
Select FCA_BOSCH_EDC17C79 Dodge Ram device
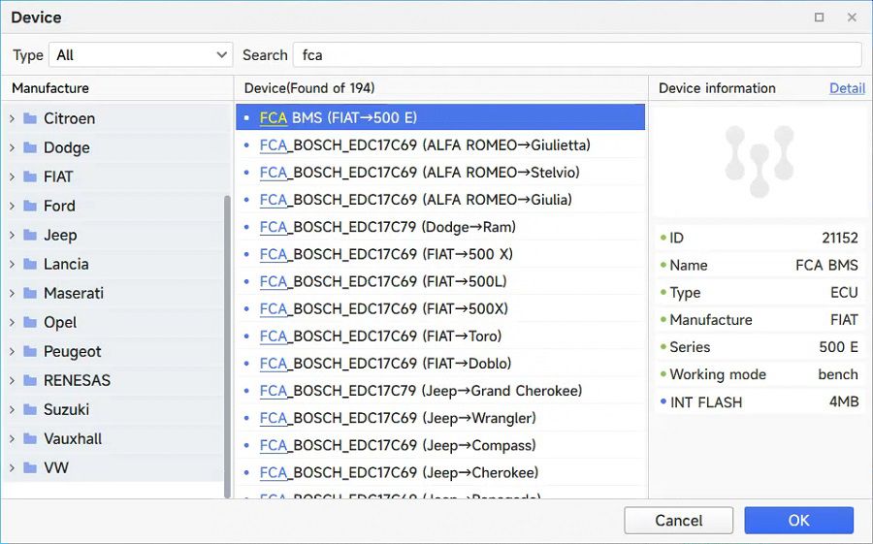[388, 227]
